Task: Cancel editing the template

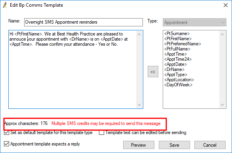Action: [210, 145]
